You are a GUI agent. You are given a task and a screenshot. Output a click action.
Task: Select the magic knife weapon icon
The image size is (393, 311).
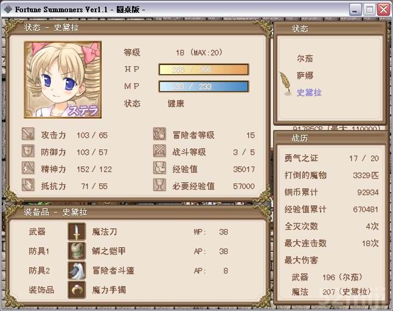tap(77, 231)
